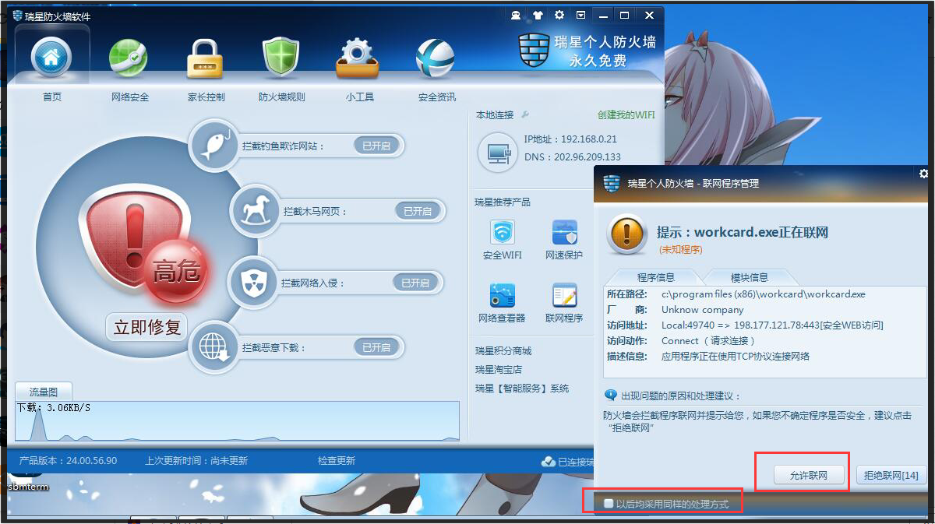Click the 下载 3.06KB/S speed text
This screenshot has width=935, height=524.
[54, 408]
